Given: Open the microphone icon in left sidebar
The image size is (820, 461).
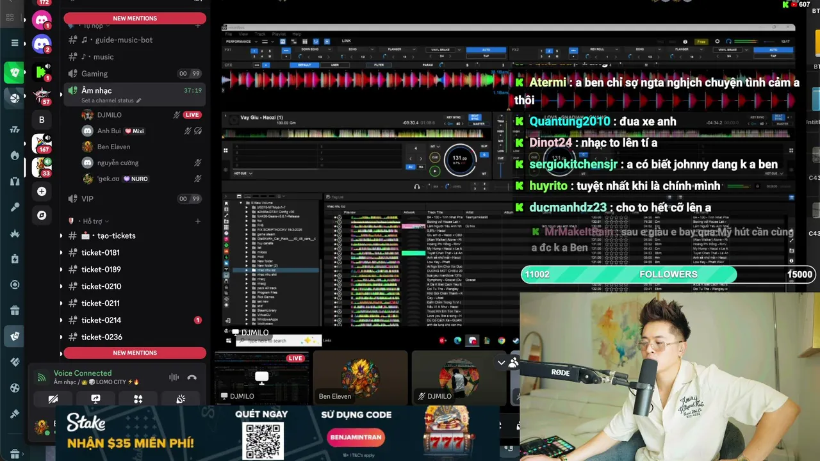Looking at the screenshot, I should (x=15, y=207).
